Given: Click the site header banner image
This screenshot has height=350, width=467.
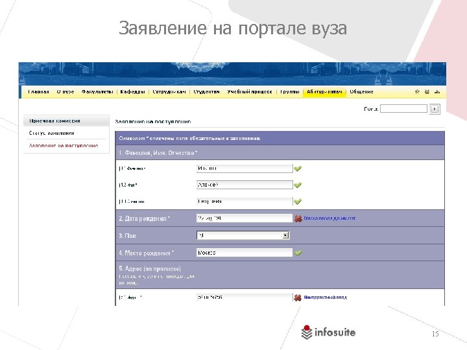Looking at the screenshot, I should pos(232,74).
